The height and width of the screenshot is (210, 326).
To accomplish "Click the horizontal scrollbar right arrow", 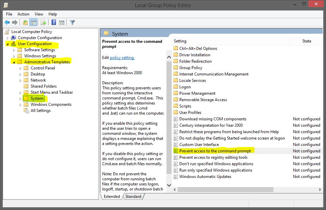I will 320,189.
